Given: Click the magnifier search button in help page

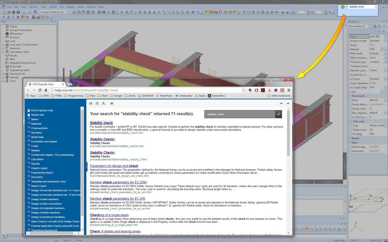Looking at the screenshot, I should point(279,114).
